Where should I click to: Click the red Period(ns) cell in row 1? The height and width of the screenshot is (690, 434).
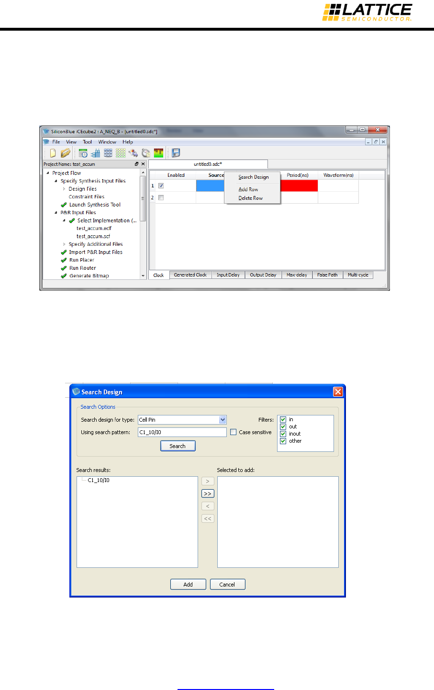tap(299, 186)
